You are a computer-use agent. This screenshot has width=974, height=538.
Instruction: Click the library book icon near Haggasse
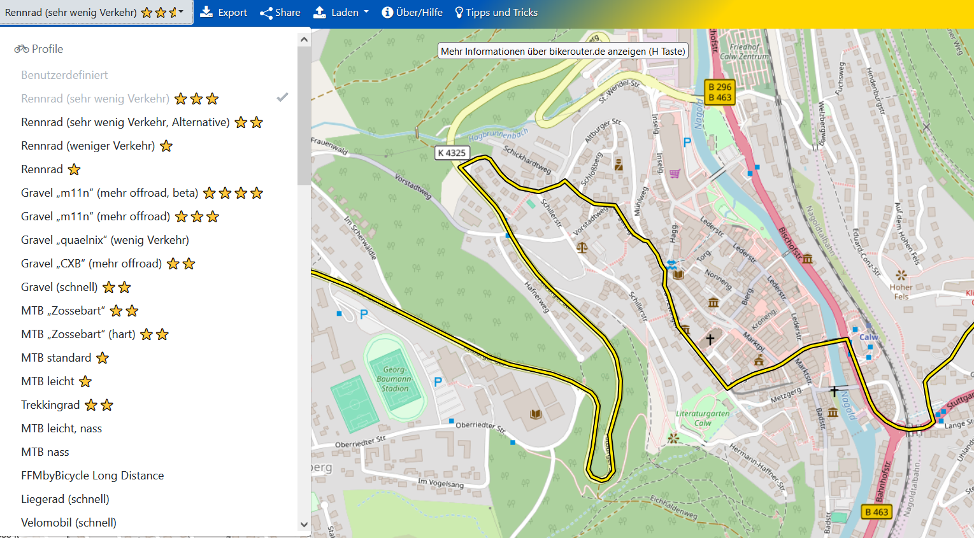coord(678,274)
